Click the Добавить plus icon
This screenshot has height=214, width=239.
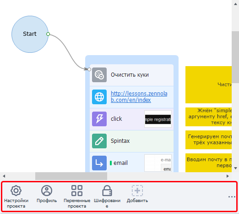click(x=137, y=191)
